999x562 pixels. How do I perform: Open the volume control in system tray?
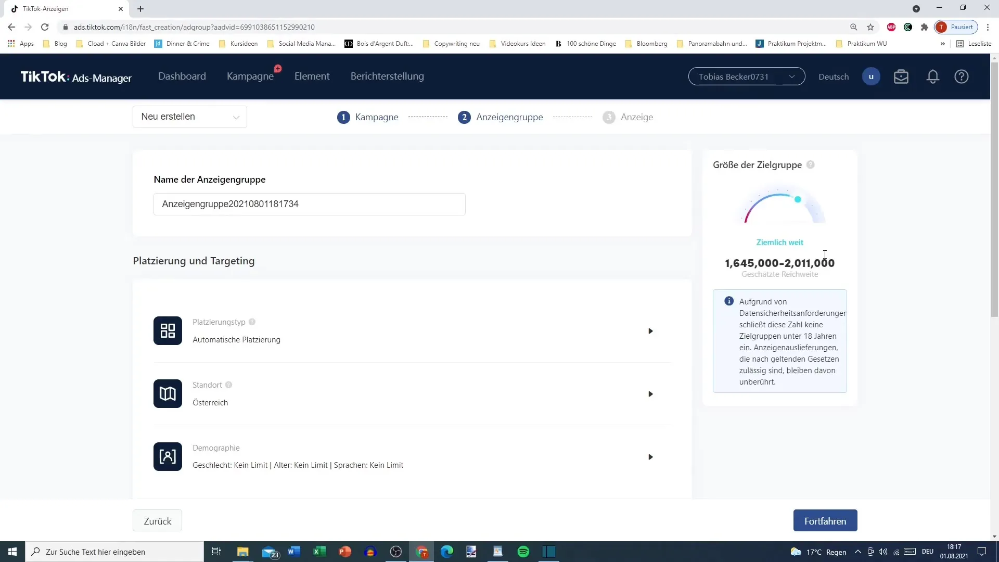coord(883,552)
